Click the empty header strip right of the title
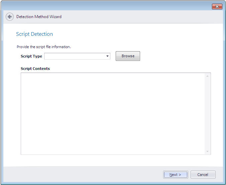This screenshot has width=226, height=185. pos(140,17)
